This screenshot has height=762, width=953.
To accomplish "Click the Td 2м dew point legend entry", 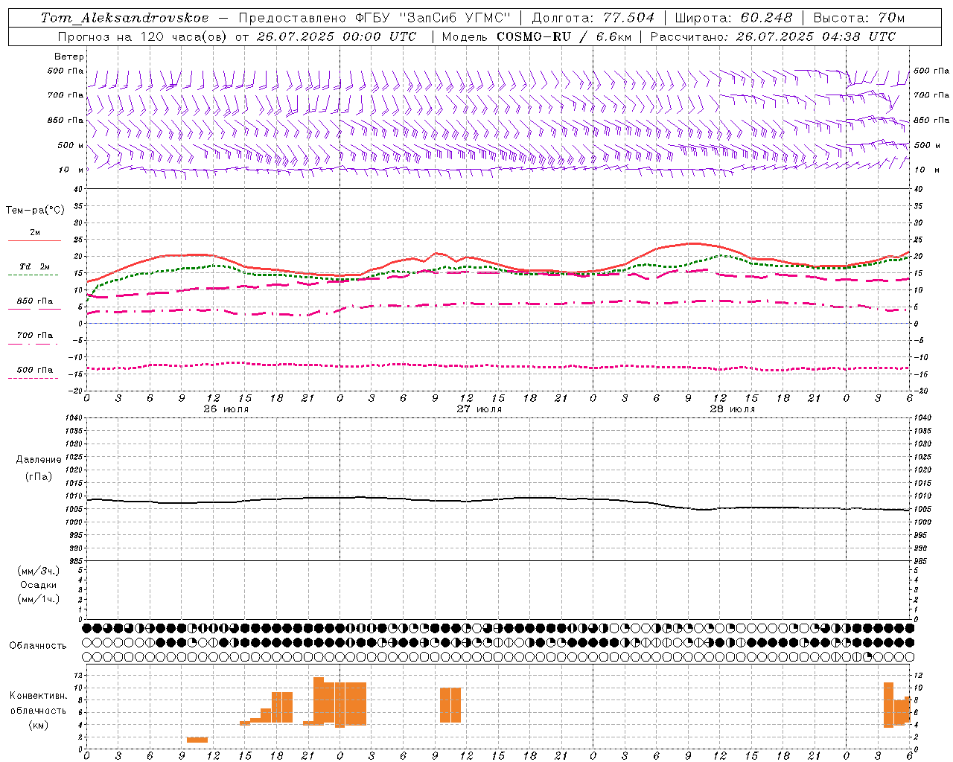I will [x=34, y=266].
